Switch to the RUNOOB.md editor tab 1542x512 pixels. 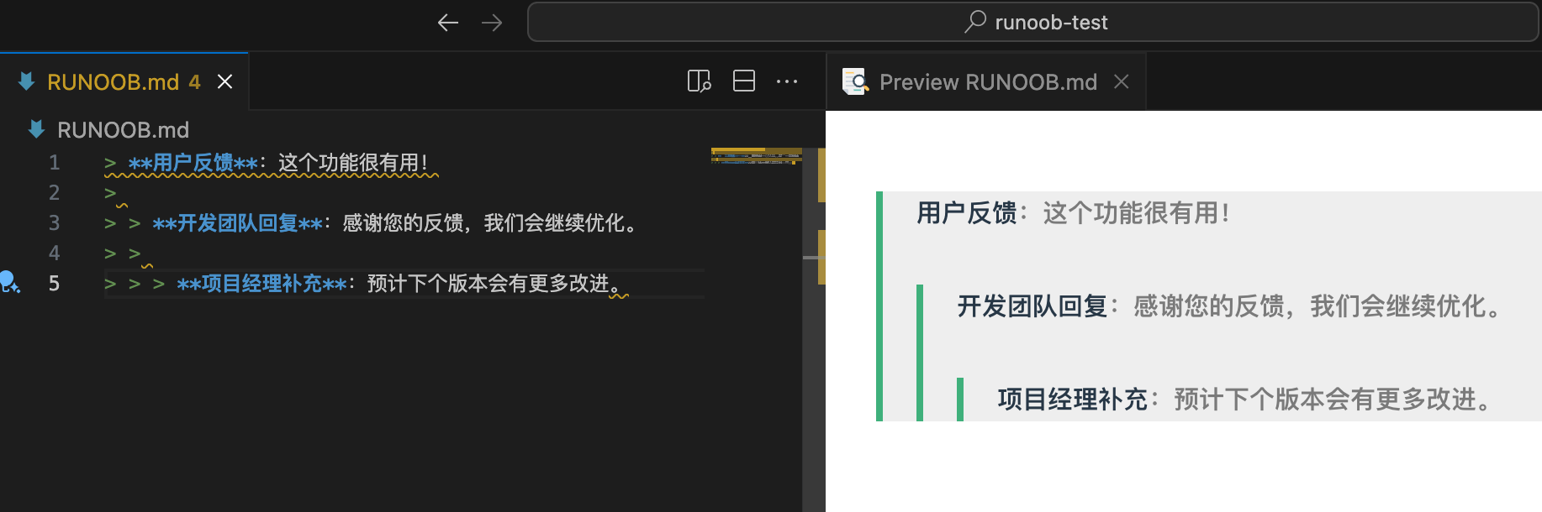pos(113,82)
